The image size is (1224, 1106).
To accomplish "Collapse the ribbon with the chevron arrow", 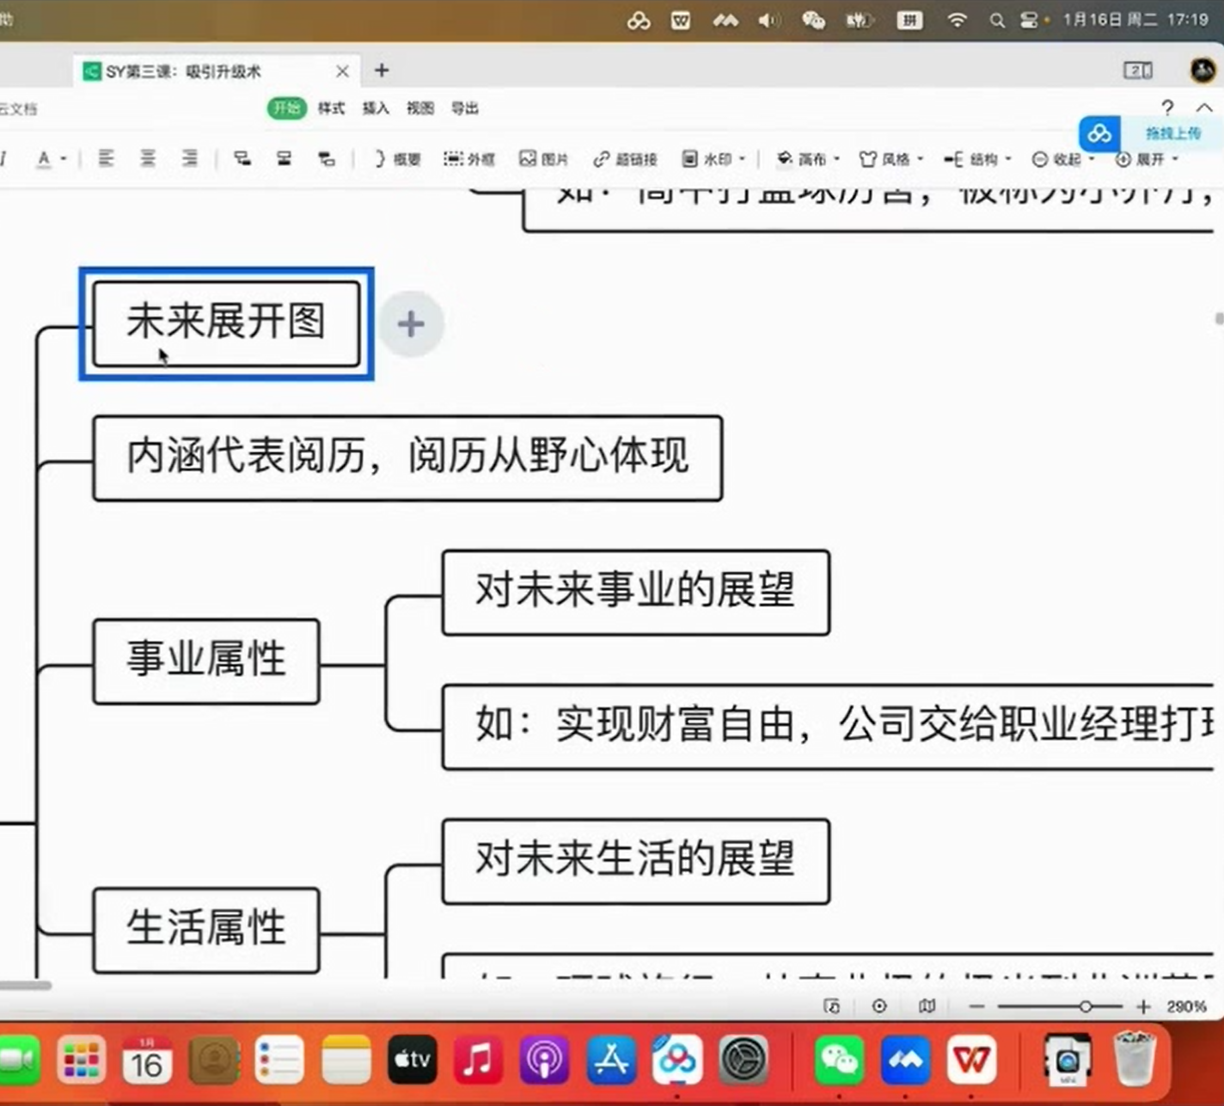I will coord(1204,108).
